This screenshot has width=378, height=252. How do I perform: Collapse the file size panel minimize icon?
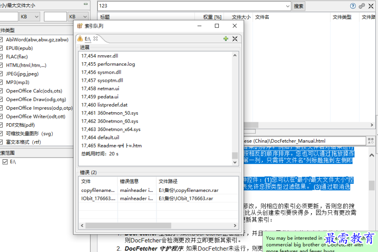(x=86, y=4)
